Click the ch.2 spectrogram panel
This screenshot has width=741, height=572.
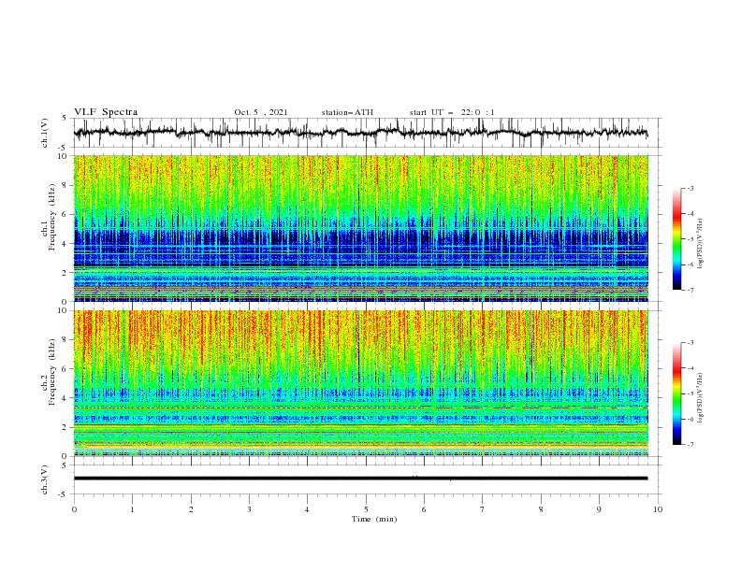point(361,383)
